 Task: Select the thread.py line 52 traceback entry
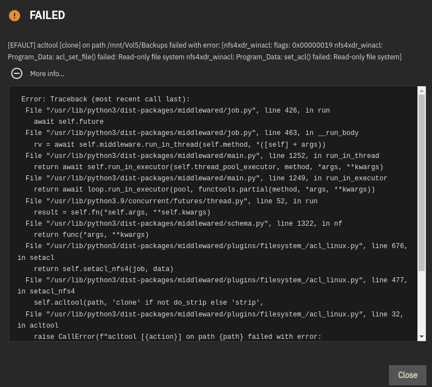[171, 201]
